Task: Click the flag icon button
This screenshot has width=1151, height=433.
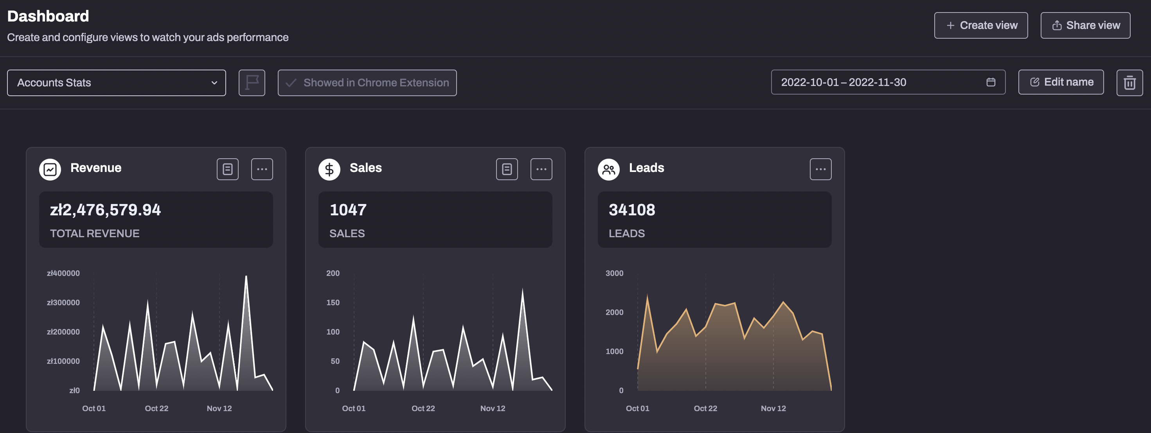Action: pyautogui.click(x=252, y=82)
